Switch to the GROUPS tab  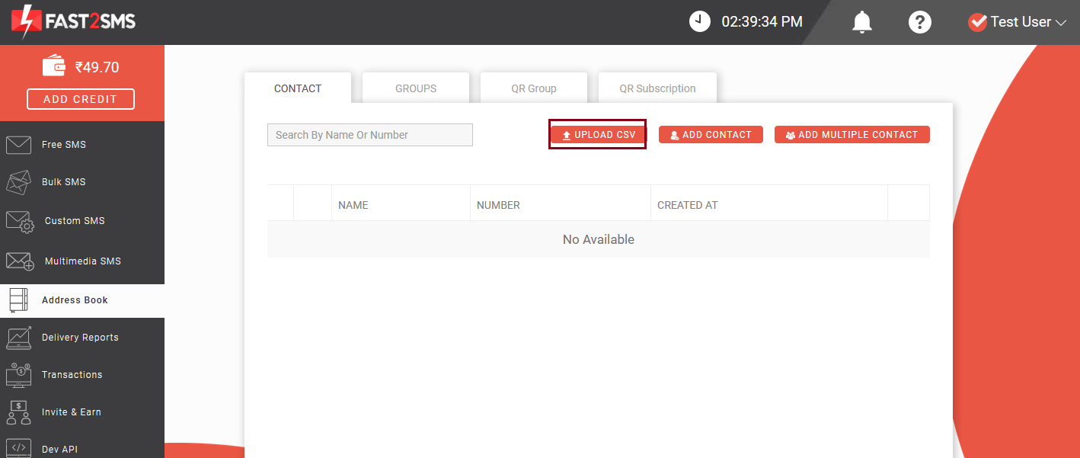pos(416,88)
